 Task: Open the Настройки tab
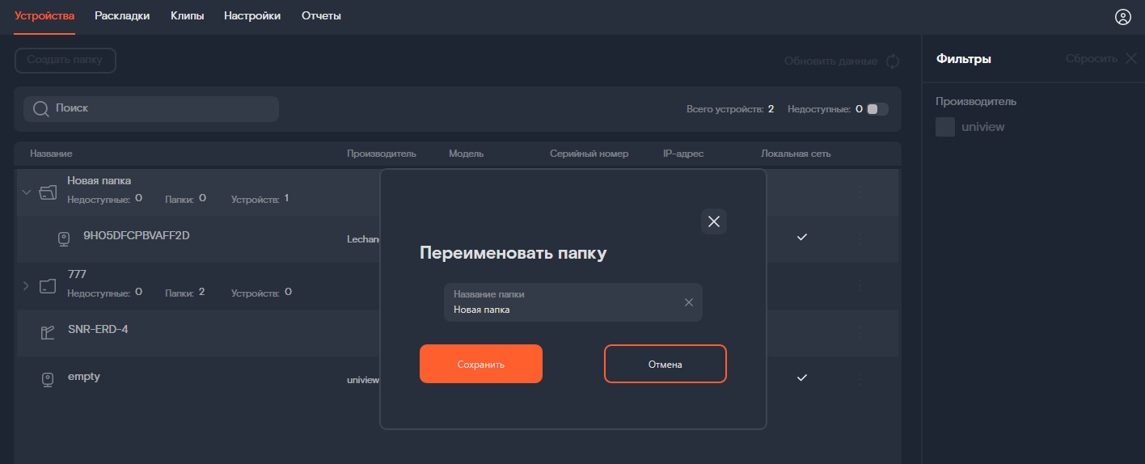tap(252, 15)
